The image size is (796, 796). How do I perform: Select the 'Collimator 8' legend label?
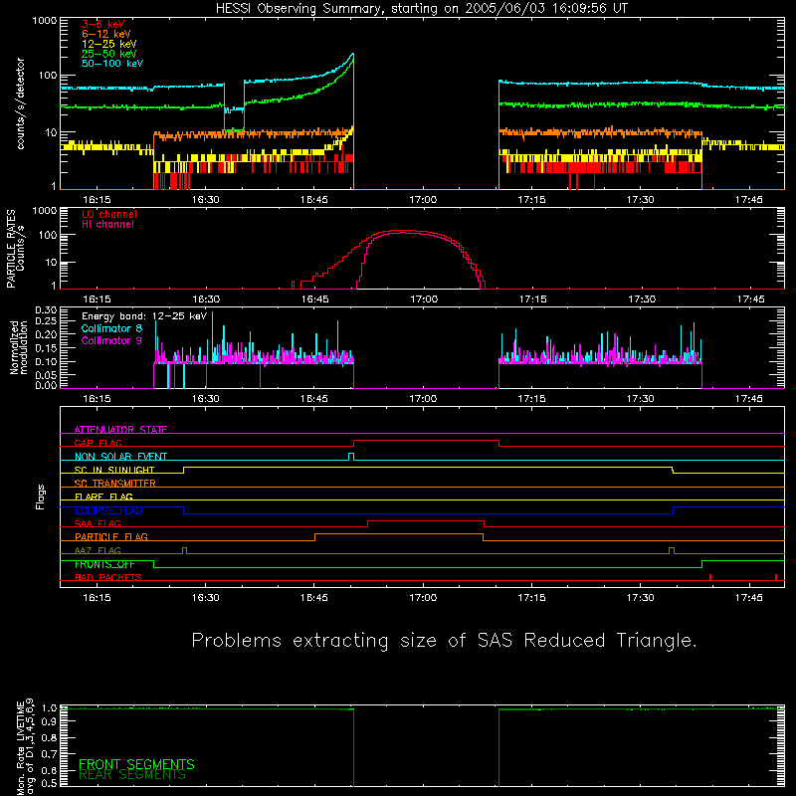coord(111,328)
